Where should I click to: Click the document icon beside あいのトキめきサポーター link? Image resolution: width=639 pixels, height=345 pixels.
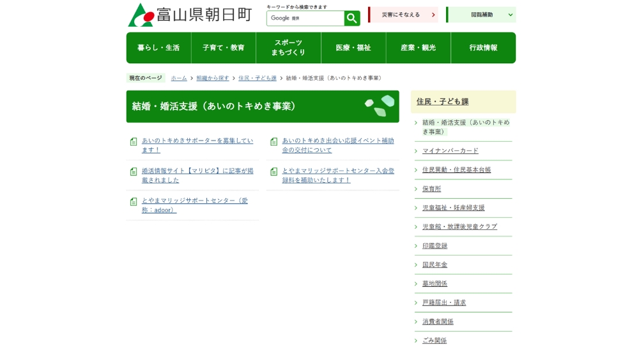(x=134, y=142)
